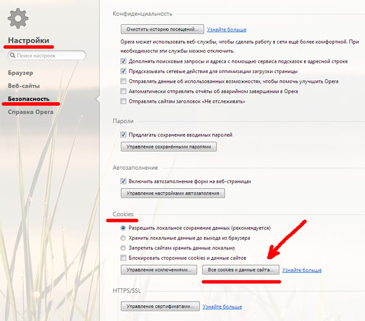Click "Управление настройками автозаполнения" button
Viewport: 365px width, 321px height.
click(173, 193)
